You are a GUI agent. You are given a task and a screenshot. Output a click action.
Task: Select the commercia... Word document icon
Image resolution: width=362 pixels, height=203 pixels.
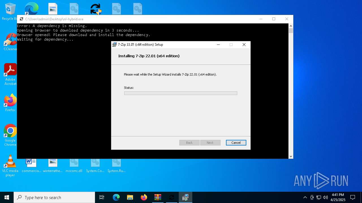31,166
